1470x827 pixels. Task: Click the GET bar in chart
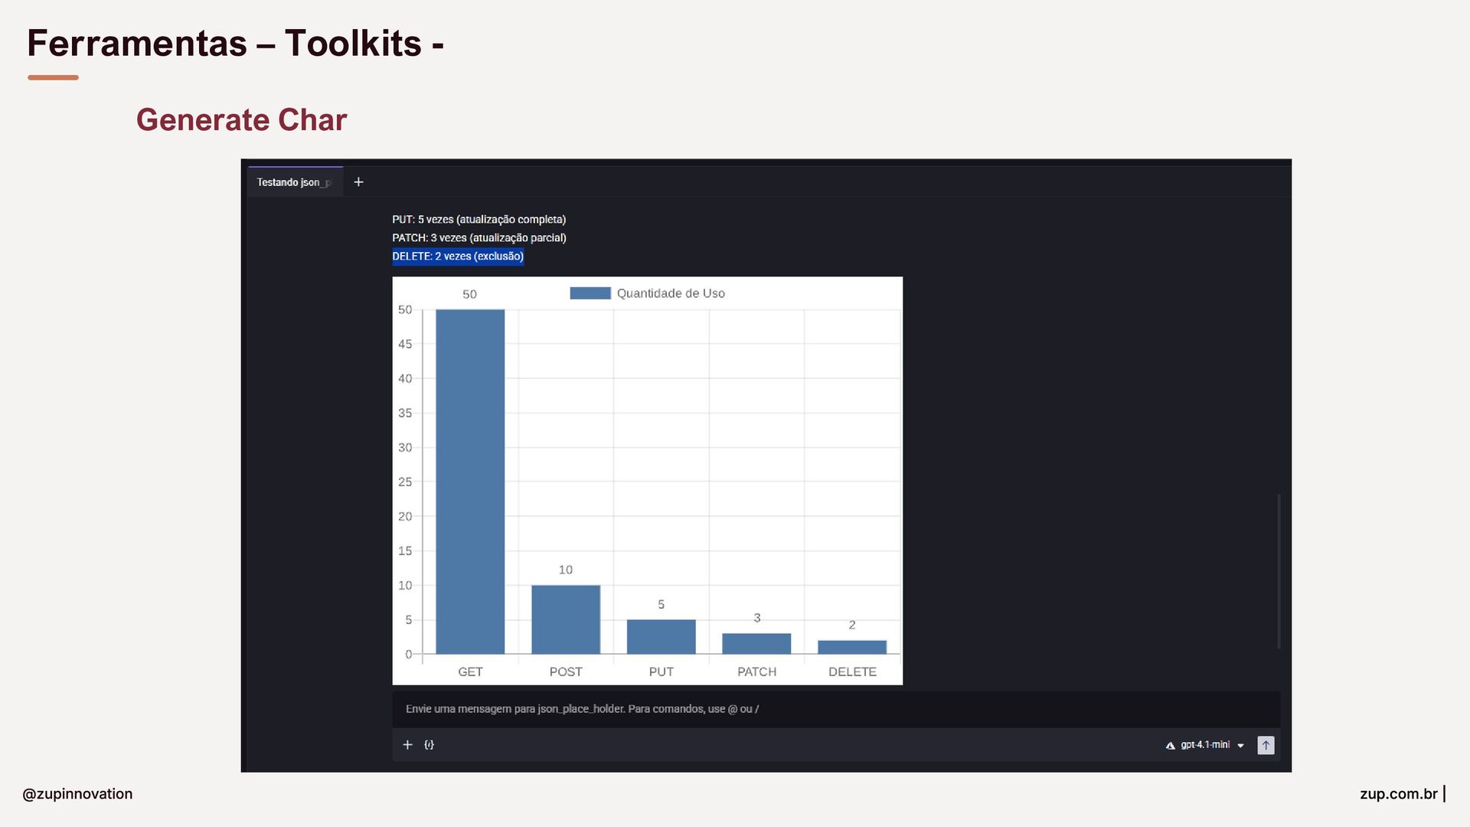[470, 482]
